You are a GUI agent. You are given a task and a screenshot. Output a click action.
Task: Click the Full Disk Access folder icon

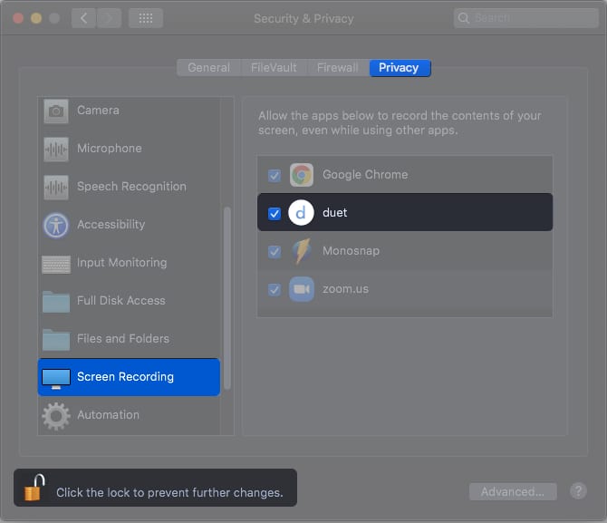(56, 302)
